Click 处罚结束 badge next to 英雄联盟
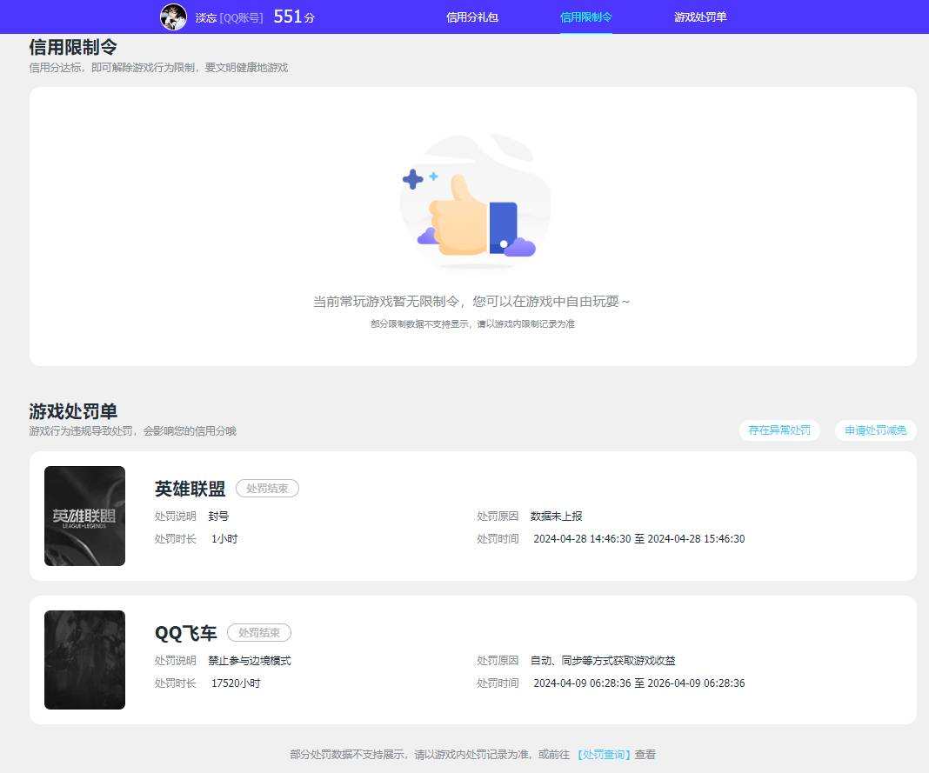 tap(267, 488)
